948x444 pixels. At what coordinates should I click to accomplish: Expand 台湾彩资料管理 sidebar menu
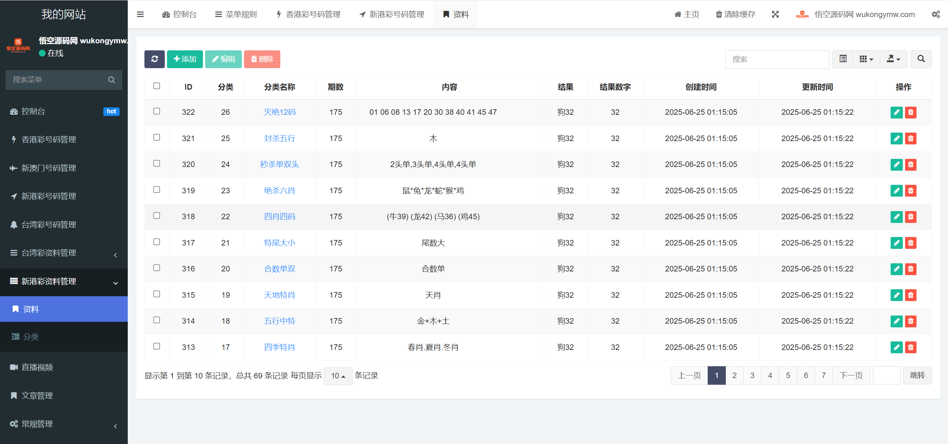pos(64,253)
